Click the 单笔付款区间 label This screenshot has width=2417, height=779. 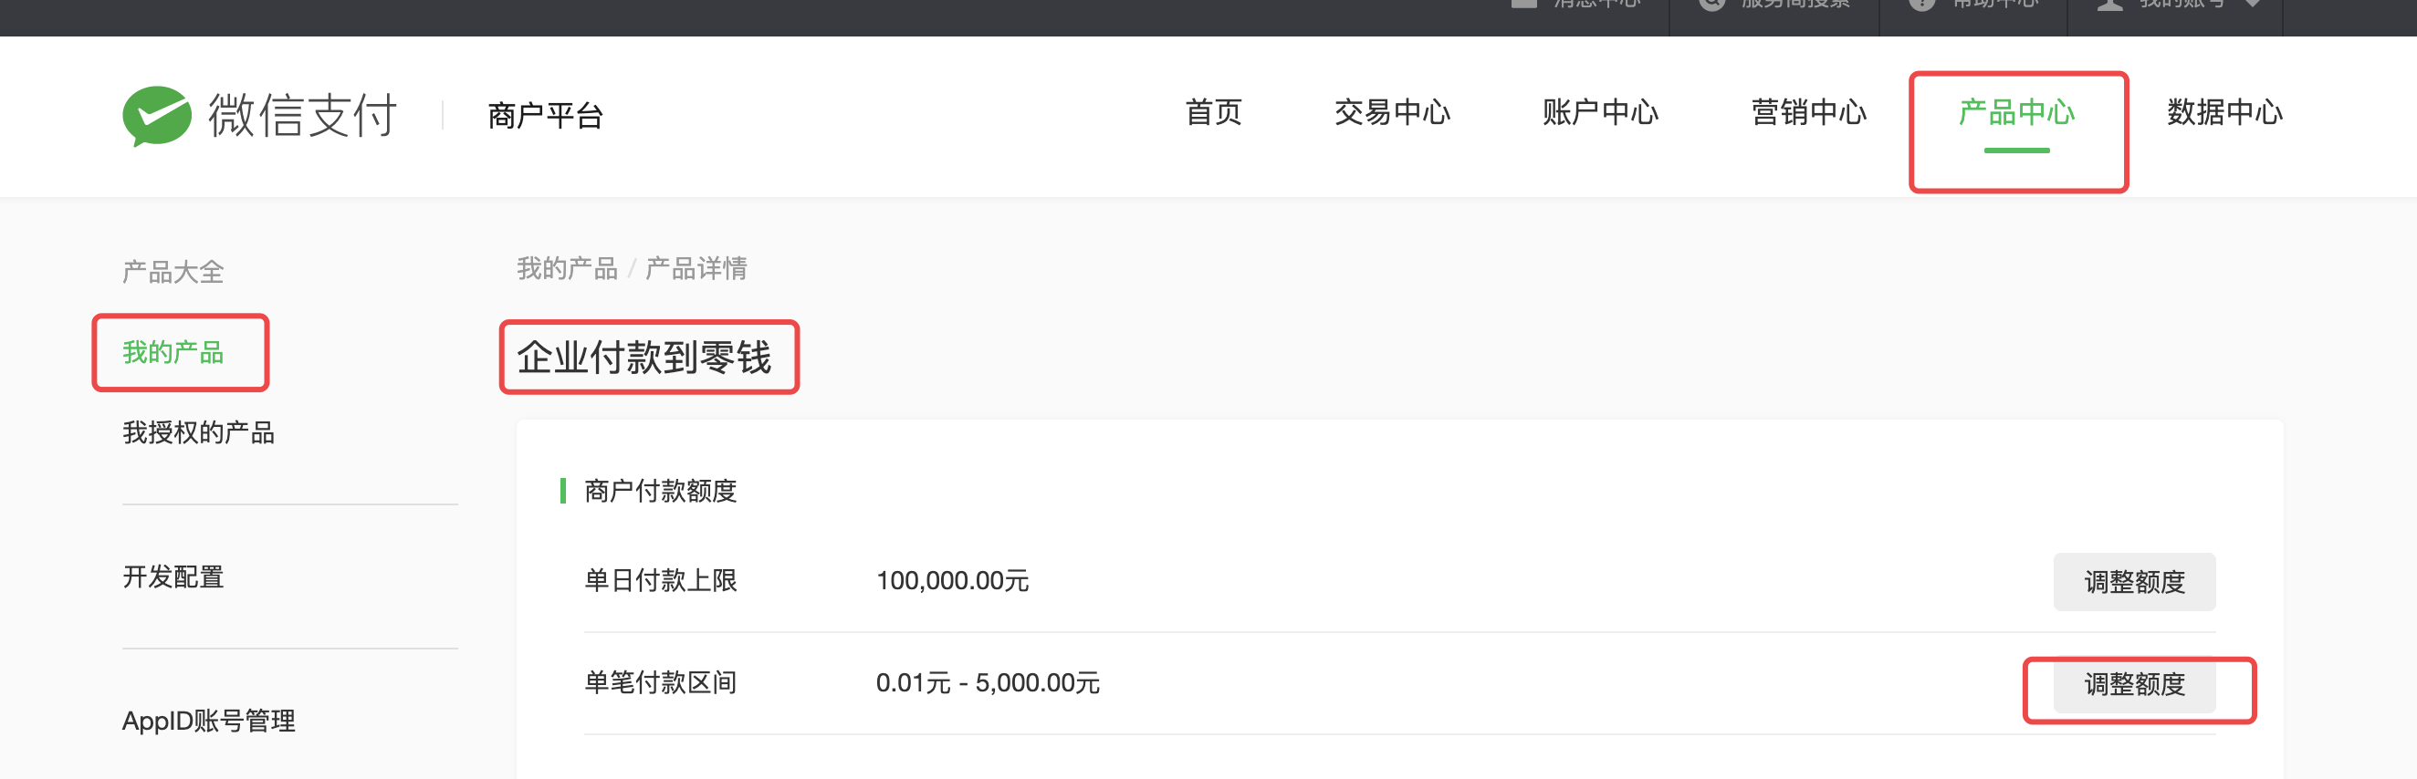[661, 682]
